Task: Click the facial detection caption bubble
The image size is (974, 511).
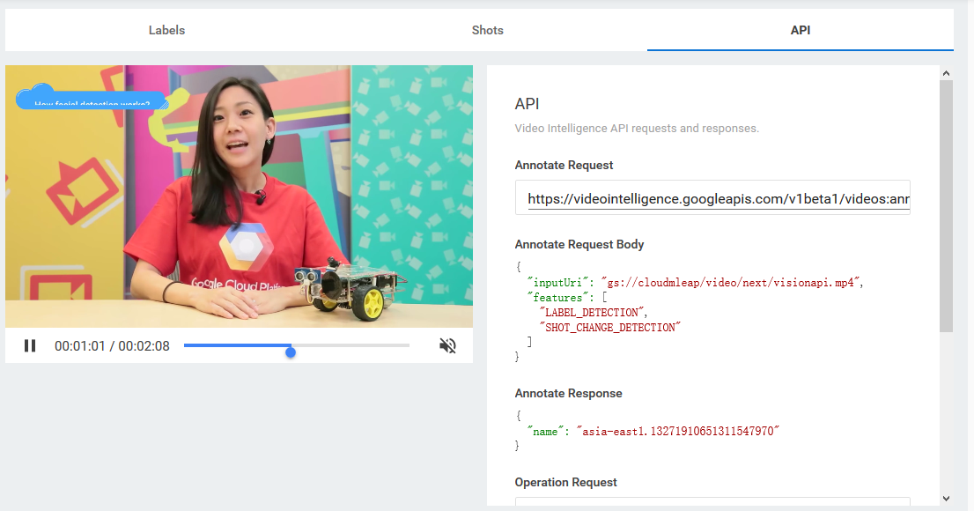Action: 91,99
